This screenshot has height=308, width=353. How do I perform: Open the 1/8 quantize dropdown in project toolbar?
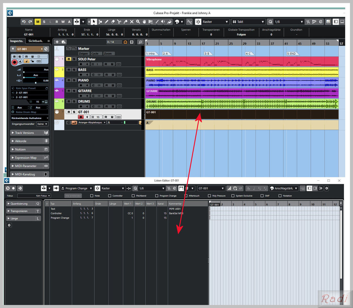click(x=288, y=22)
